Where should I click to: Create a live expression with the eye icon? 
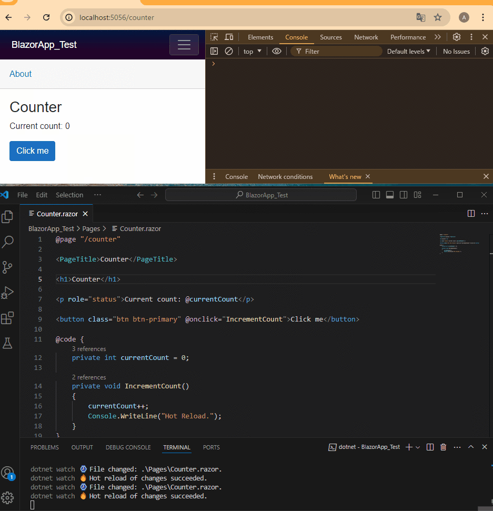point(277,51)
